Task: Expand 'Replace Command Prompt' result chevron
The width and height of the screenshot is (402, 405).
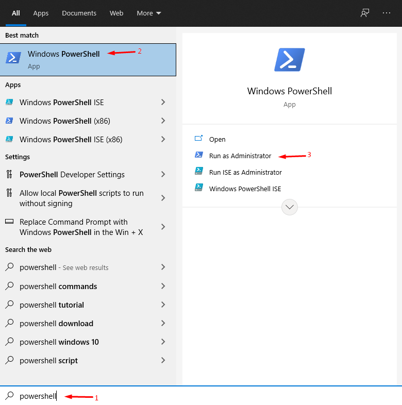Action: 163,227
